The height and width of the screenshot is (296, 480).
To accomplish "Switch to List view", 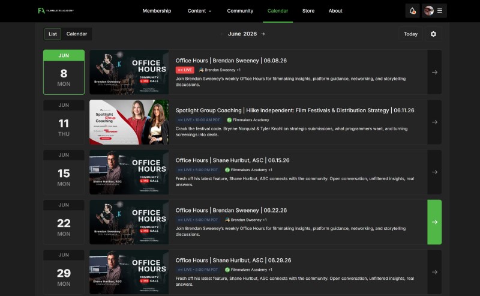I will pos(53,34).
